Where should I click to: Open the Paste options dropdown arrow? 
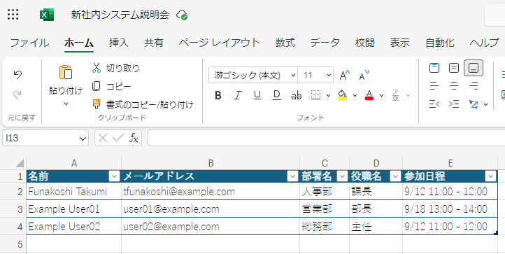66,104
